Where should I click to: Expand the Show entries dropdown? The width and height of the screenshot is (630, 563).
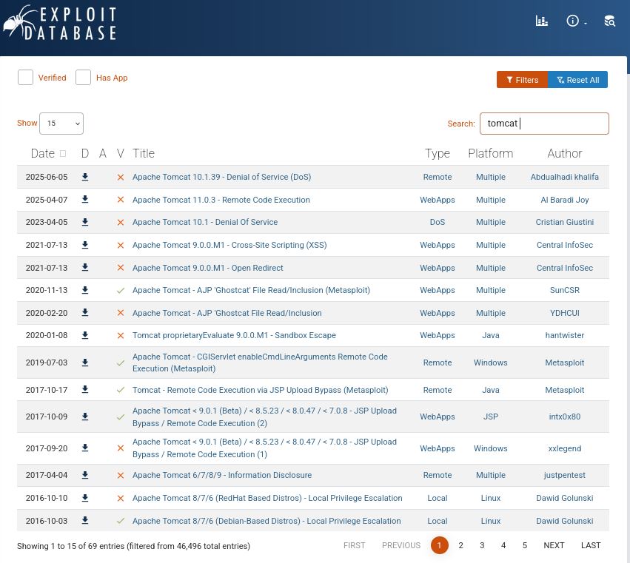[61, 124]
